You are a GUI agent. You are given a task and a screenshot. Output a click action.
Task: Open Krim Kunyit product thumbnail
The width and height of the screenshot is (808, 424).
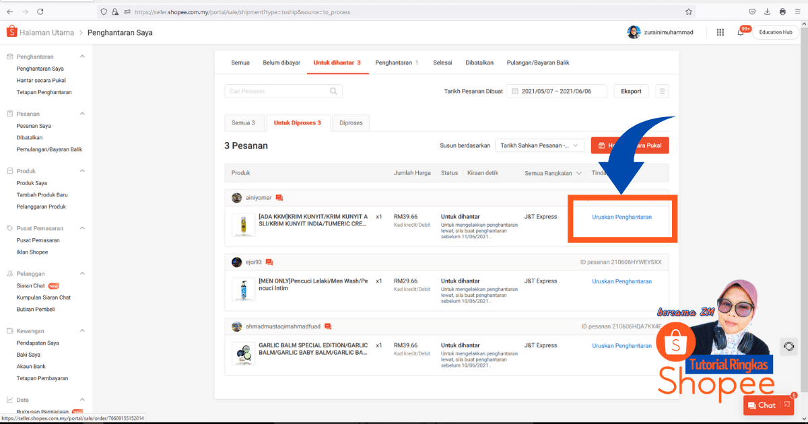(x=243, y=225)
